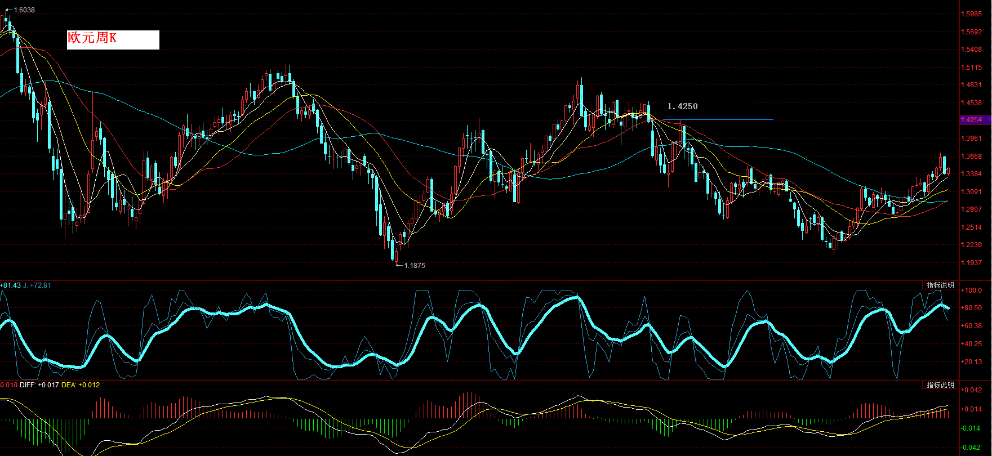Click the 1.3668 price axis label

click(971, 157)
